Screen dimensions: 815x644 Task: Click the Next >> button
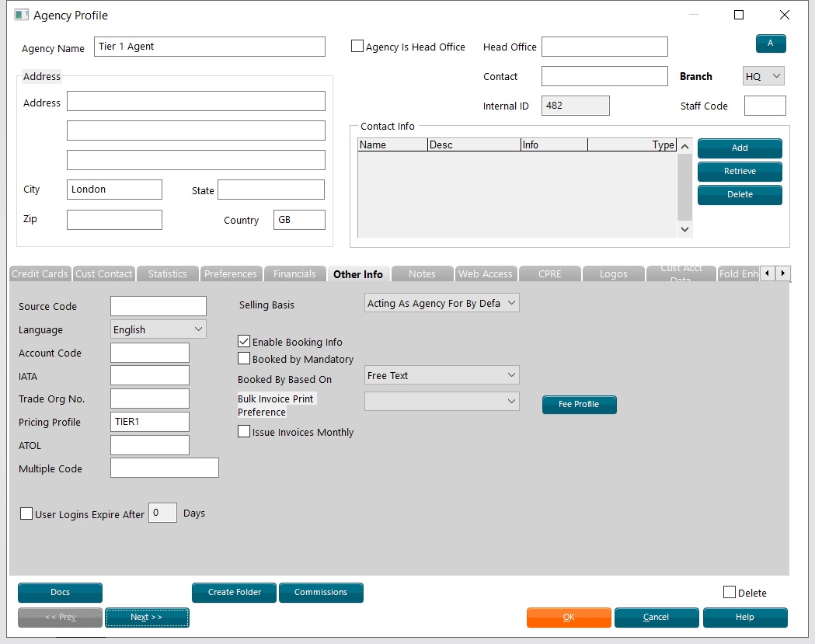147,617
